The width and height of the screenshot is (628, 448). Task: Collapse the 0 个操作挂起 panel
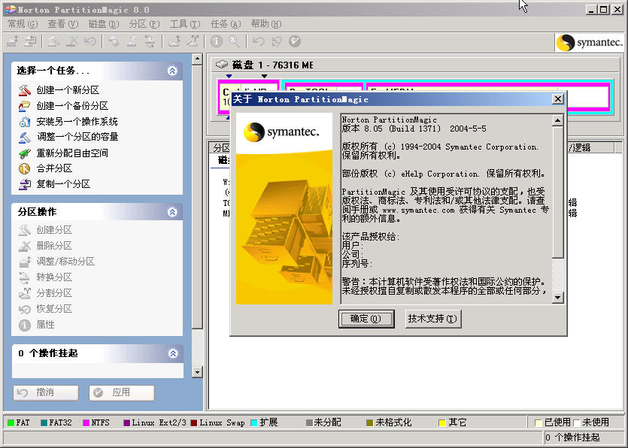pyautogui.click(x=173, y=353)
